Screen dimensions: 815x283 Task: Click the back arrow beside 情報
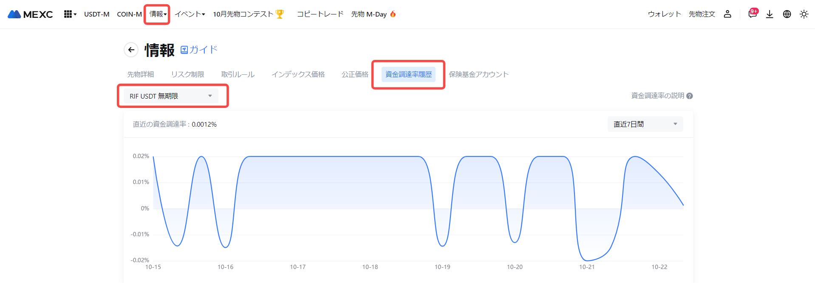[131, 50]
